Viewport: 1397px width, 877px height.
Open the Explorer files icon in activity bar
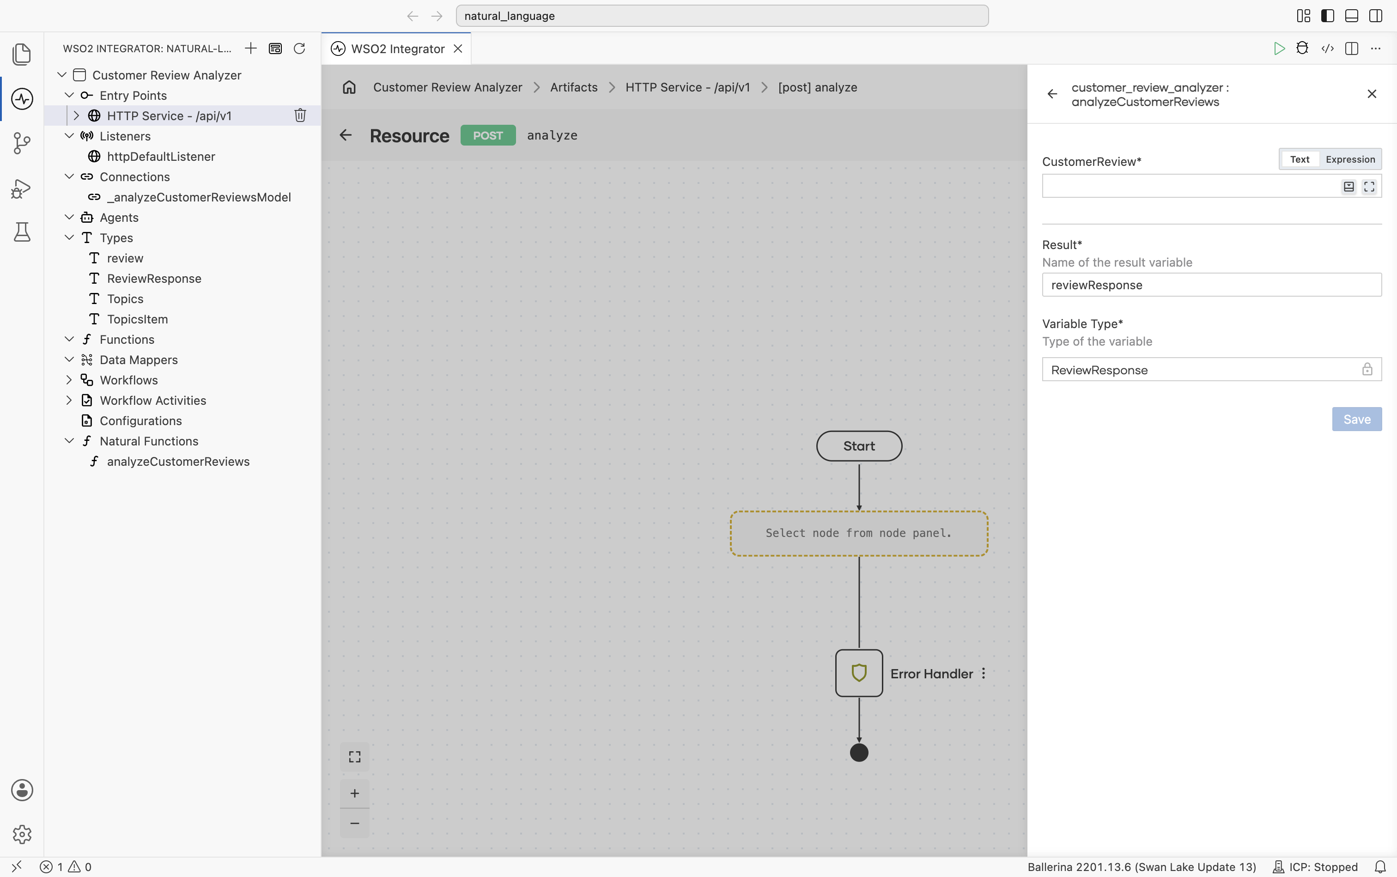tap(21, 54)
